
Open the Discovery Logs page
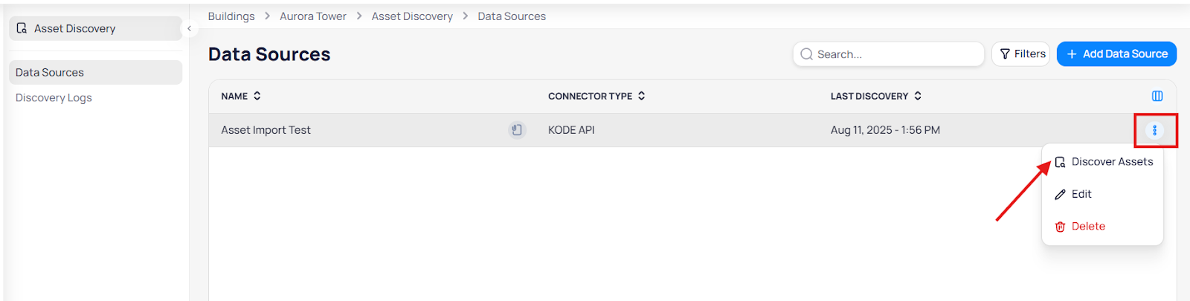54,98
